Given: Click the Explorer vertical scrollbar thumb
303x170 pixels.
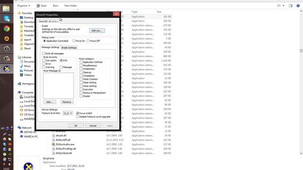Looking at the screenshot, I should [x=301, y=51].
